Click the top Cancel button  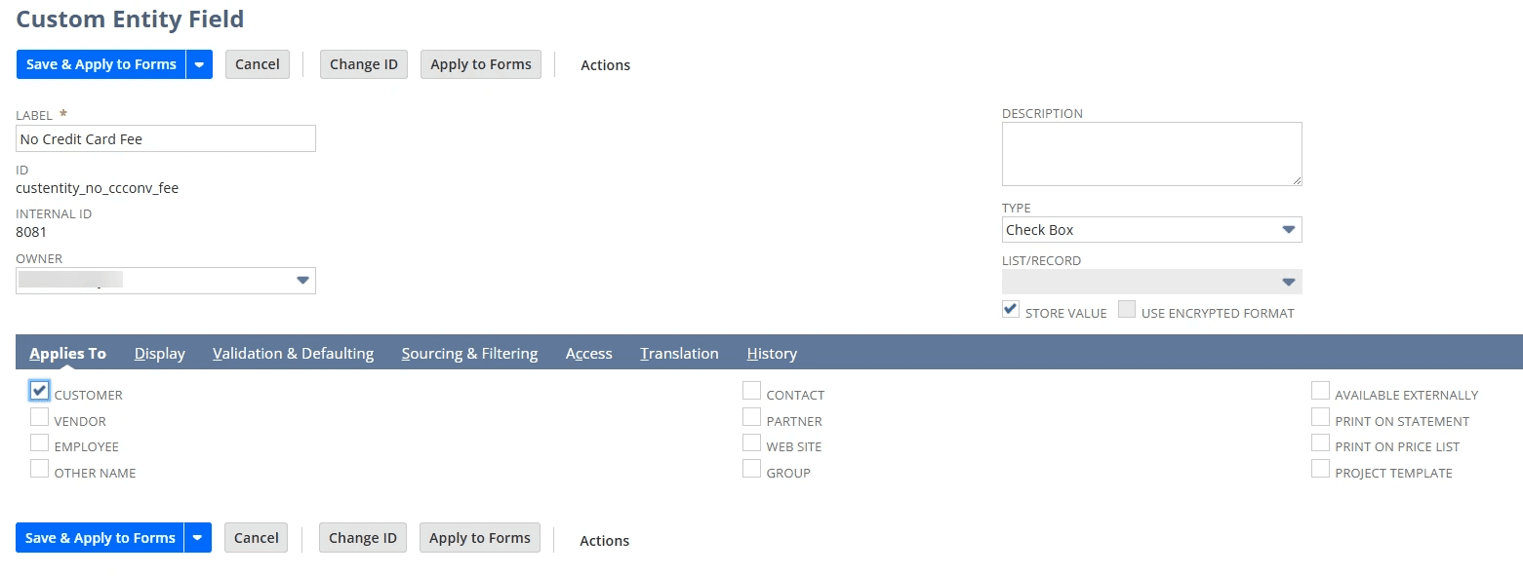[258, 64]
